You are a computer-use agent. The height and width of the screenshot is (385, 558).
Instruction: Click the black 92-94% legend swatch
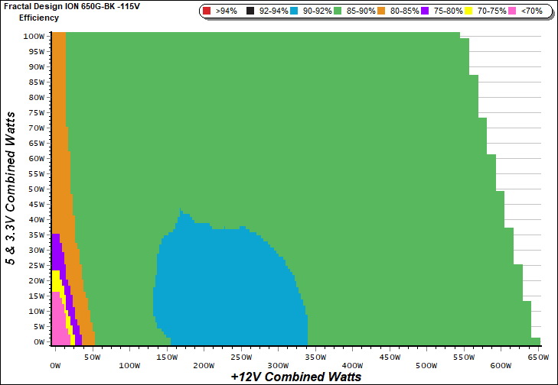(251, 11)
